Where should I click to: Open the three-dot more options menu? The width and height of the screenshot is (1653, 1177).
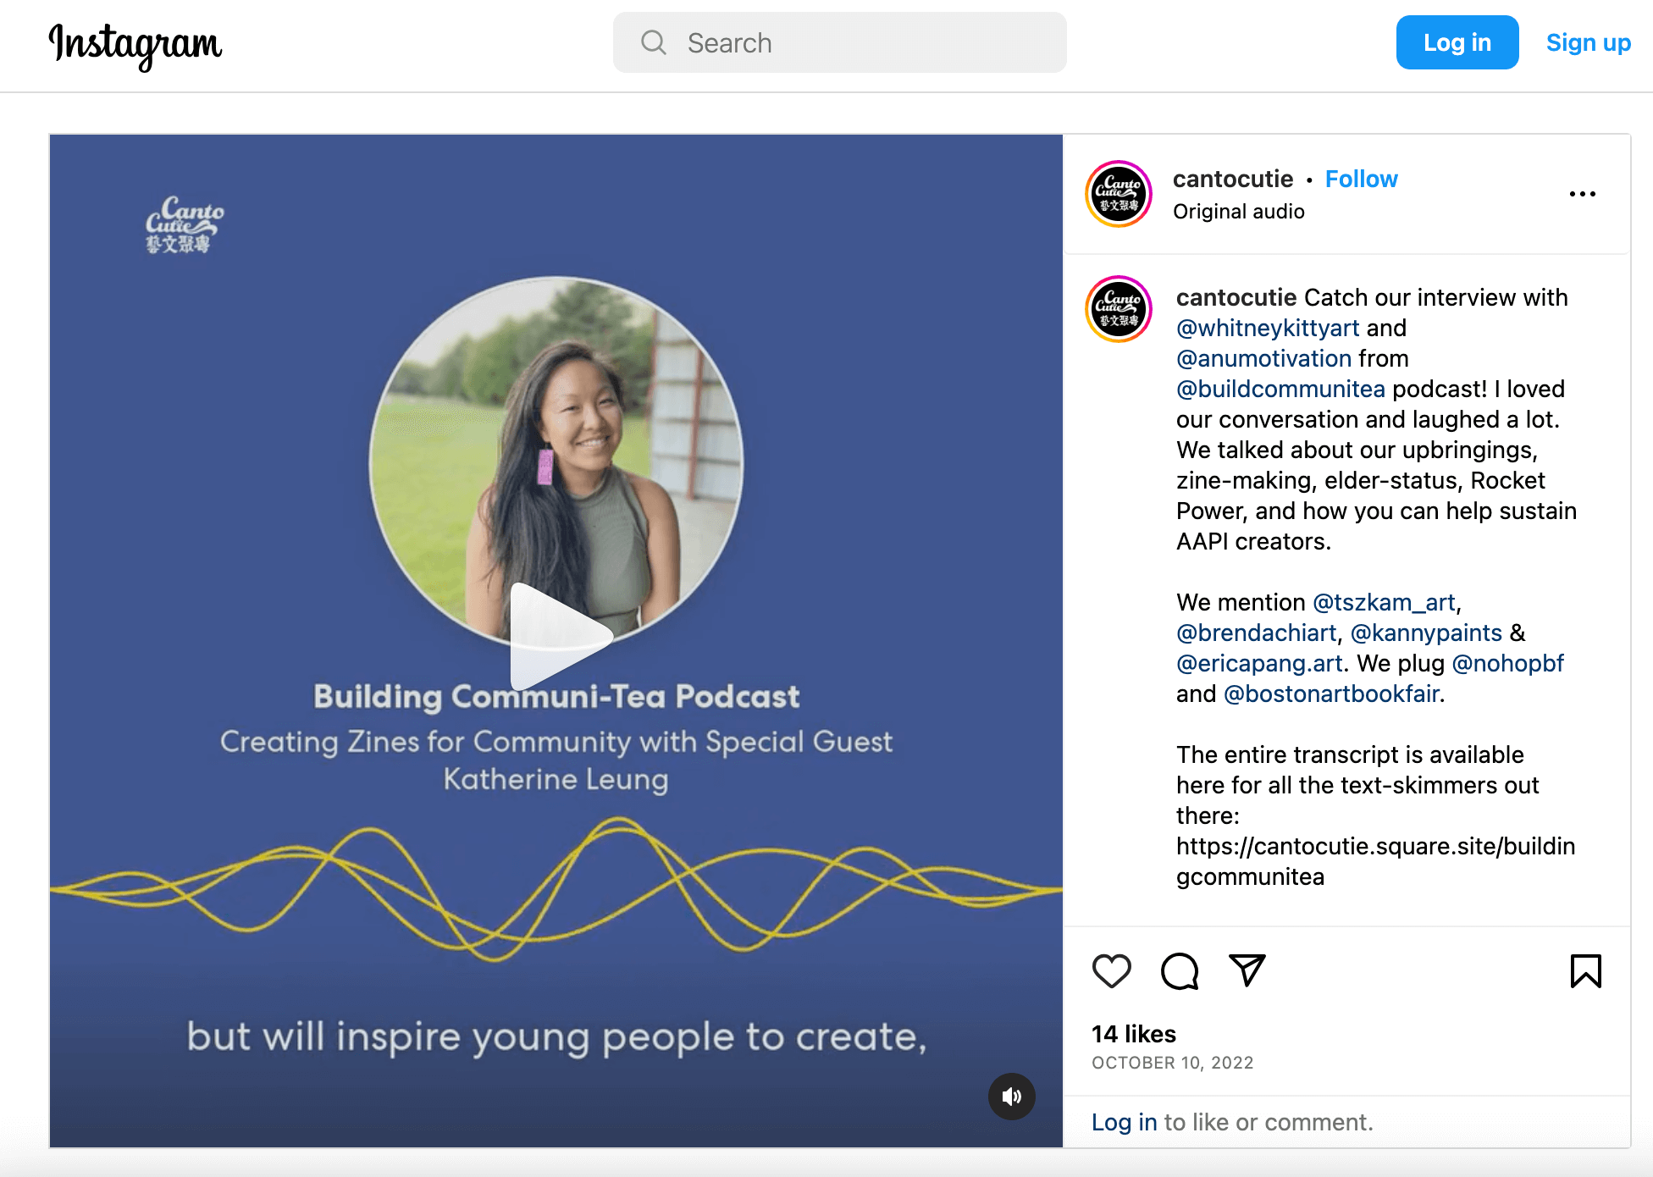(1582, 194)
